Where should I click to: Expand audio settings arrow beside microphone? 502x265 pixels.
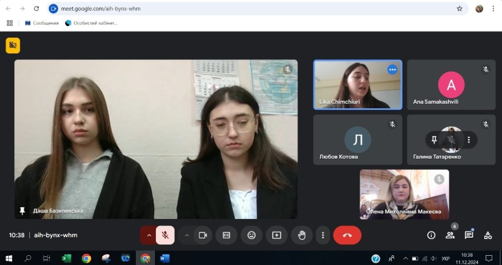[149, 235]
